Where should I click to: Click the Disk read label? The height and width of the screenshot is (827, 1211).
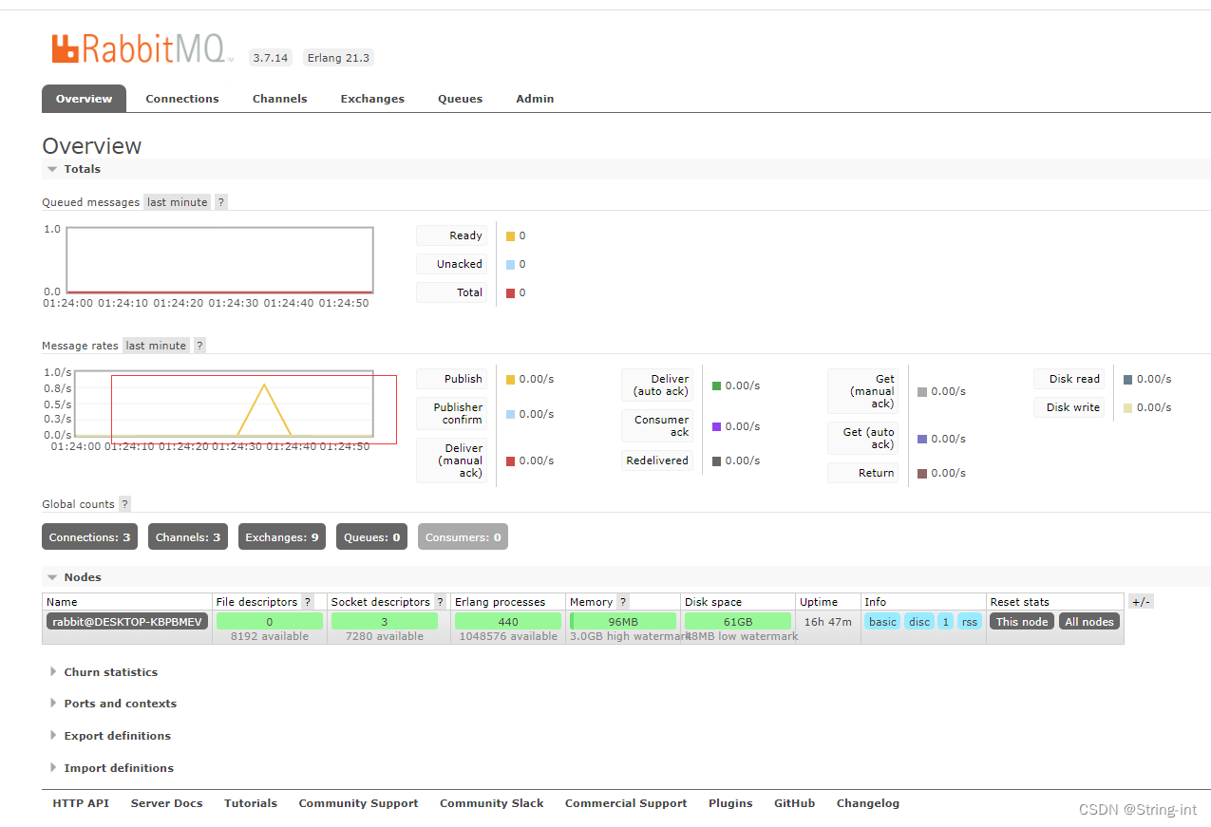1069,379
